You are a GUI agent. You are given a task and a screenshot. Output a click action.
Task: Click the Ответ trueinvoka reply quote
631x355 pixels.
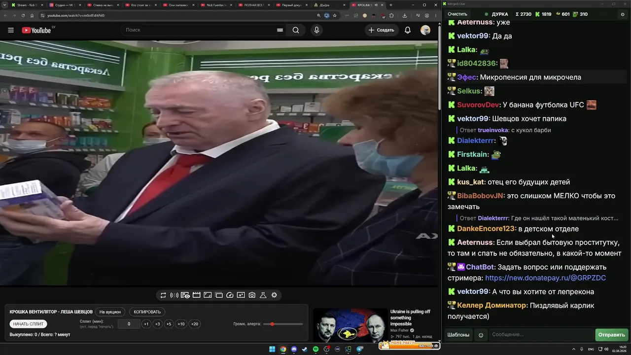(505, 130)
